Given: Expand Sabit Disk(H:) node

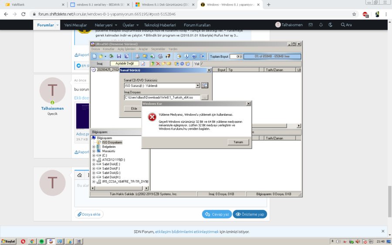Looking at the screenshot, I should (94, 177).
